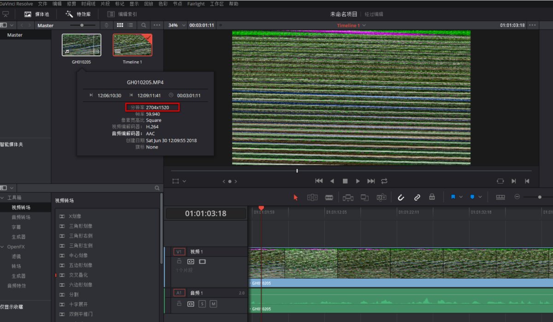Open transform overlay mode dropdown
Image resolution: width=553 pixels, height=322 pixels.
[184, 182]
